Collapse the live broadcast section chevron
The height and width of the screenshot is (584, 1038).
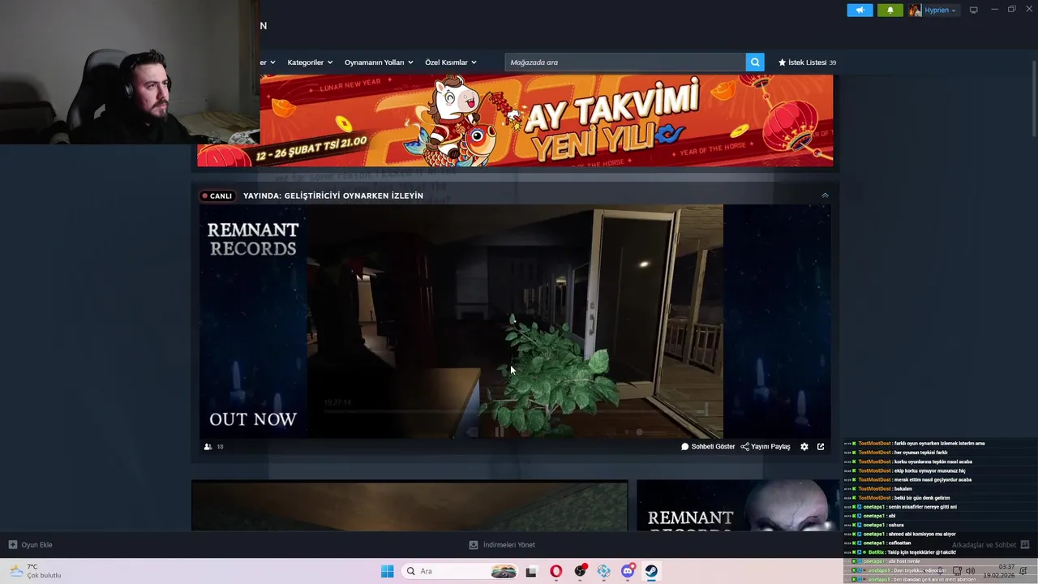tap(825, 195)
